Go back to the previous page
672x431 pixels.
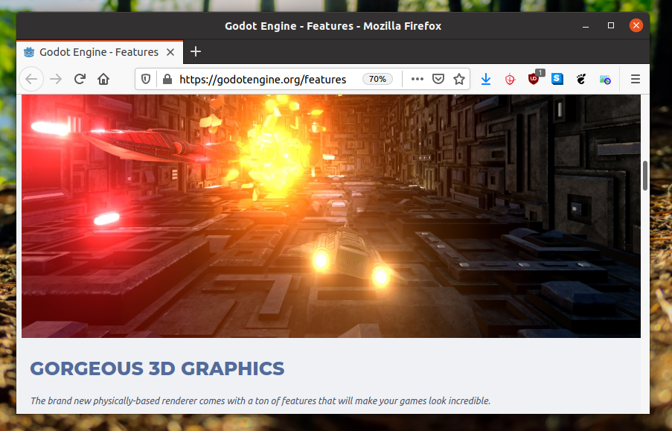pyautogui.click(x=31, y=80)
